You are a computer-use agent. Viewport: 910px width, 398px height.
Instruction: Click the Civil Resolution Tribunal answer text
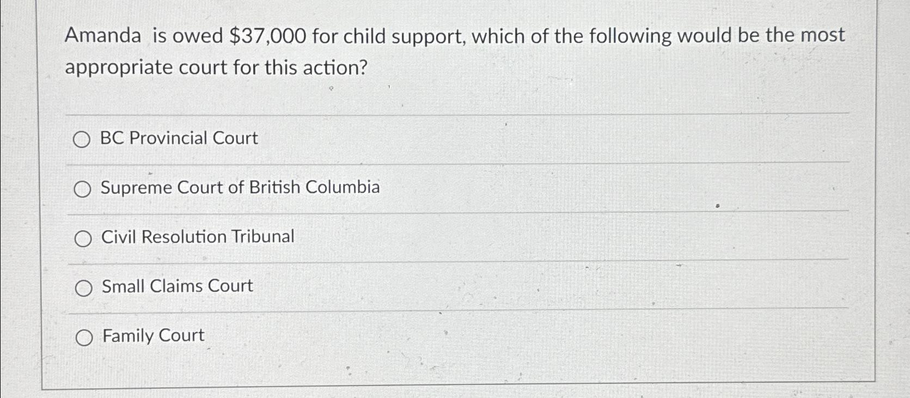197,237
